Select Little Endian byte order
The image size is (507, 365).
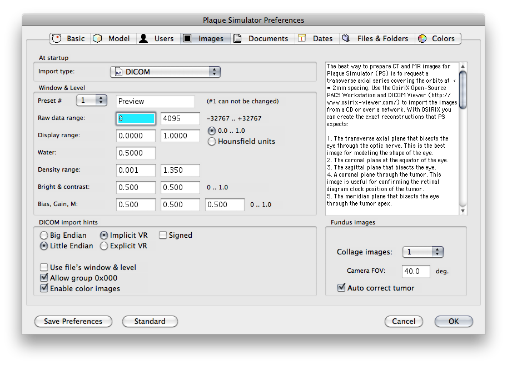pyautogui.click(x=44, y=246)
